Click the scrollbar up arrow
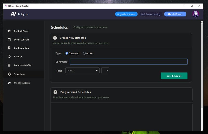Viewport: 208px width, 134px height. click(202, 22)
